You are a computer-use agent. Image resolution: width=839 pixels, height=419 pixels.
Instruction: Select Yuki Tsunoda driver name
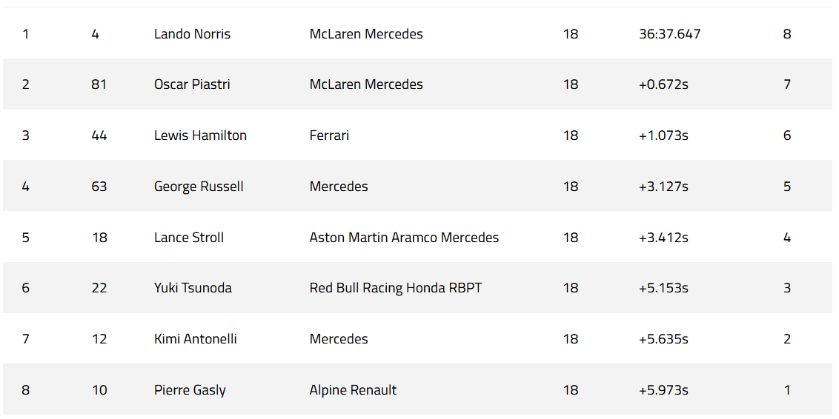(x=193, y=288)
